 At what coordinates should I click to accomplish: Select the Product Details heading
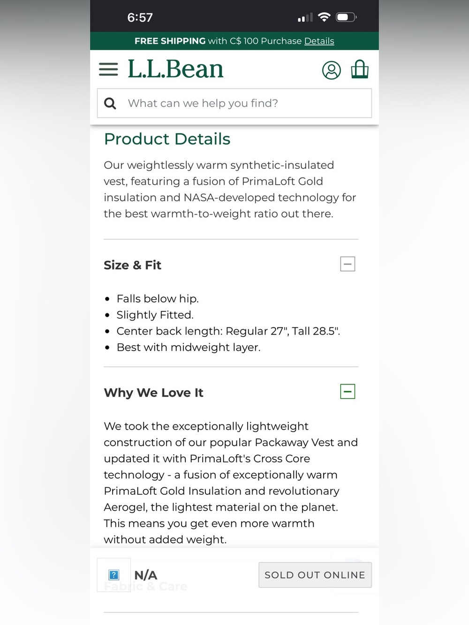click(167, 139)
